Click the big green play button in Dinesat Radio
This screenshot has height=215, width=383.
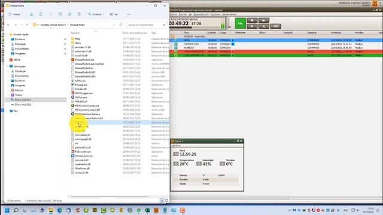(x=241, y=23)
